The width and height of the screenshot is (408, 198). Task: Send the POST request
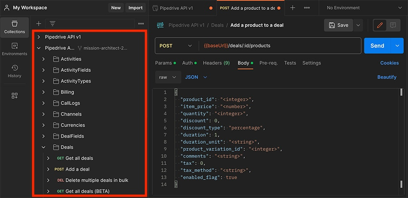point(377,46)
